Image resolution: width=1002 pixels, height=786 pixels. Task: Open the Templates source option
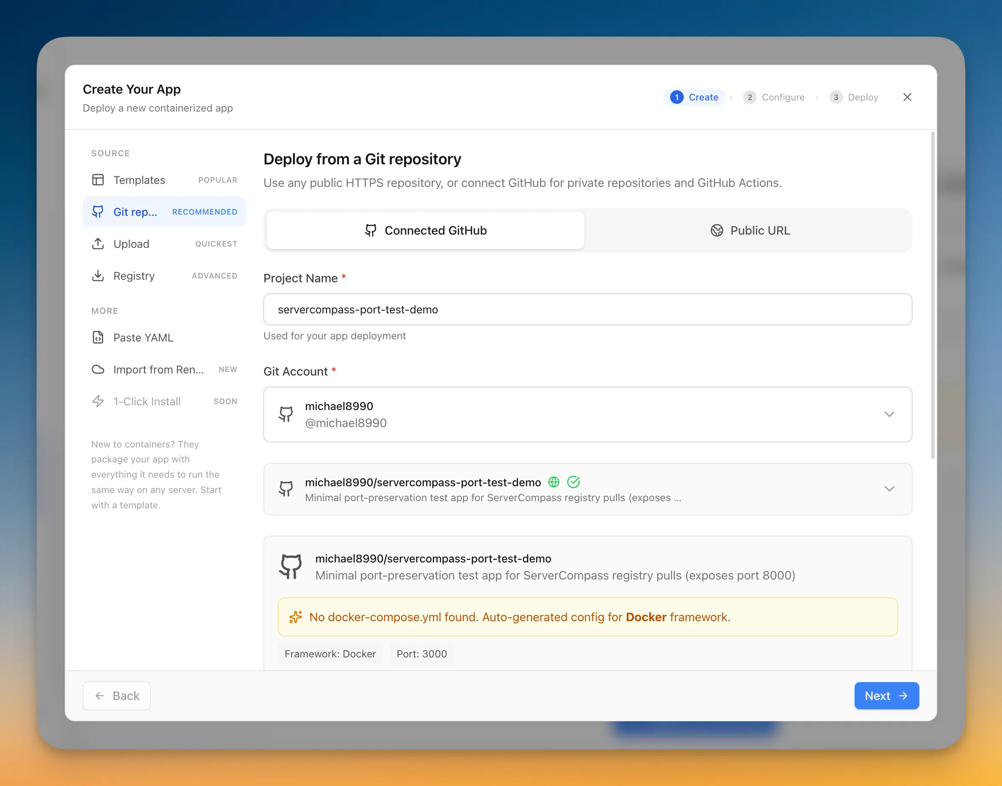click(x=164, y=180)
